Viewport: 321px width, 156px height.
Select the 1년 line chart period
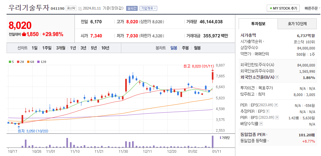pyautogui.click(x=73, y=48)
